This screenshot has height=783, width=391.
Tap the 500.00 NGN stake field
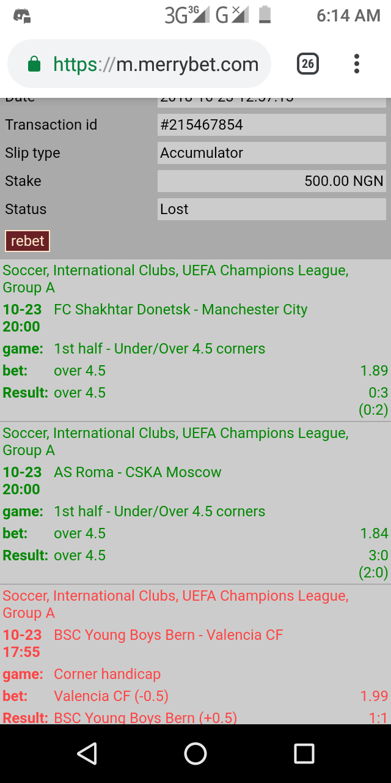[272, 181]
